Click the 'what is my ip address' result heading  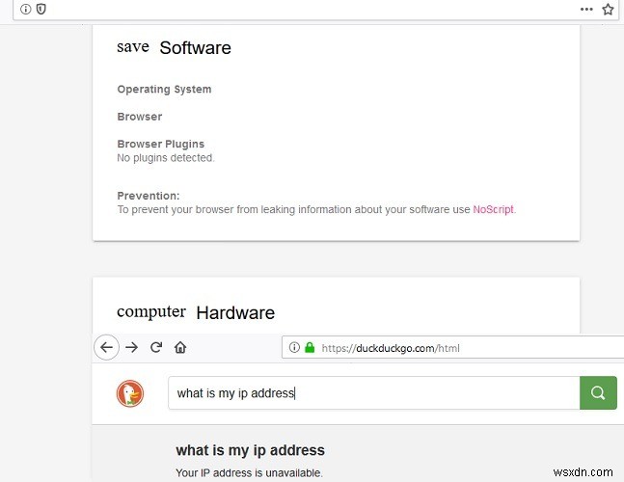pyautogui.click(x=250, y=450)
